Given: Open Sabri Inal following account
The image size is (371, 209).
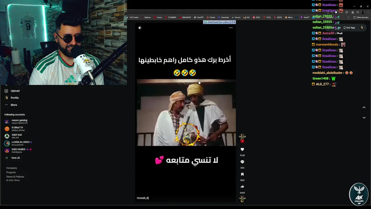Looking at the screenshot, I should click(x=13, y=136).
